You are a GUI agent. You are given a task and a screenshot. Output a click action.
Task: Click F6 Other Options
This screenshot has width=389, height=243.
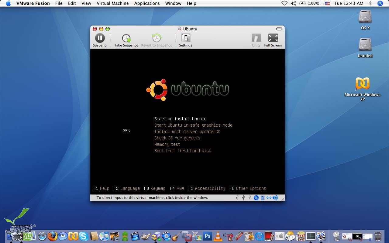coord(248,188)
